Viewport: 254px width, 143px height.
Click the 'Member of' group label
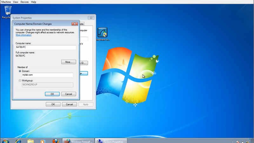23,67
